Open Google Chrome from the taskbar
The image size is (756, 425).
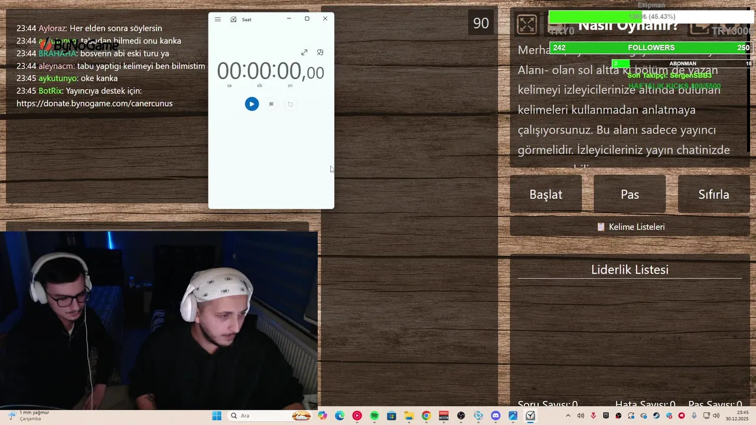pos(426,416)
